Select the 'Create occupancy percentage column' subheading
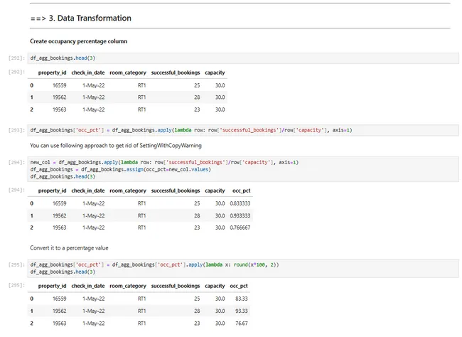This screenshot has height=337, width=462. (x=79, y=41)
